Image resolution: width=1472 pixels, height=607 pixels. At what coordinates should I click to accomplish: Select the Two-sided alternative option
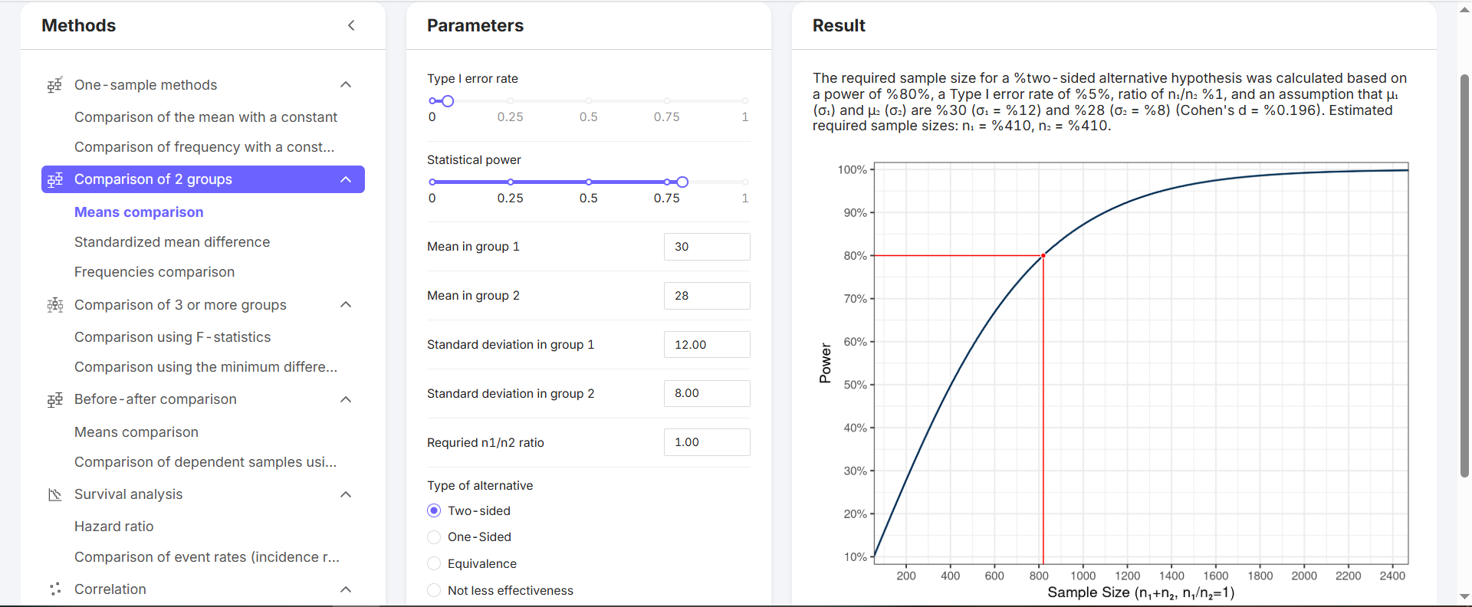(434, 510)
